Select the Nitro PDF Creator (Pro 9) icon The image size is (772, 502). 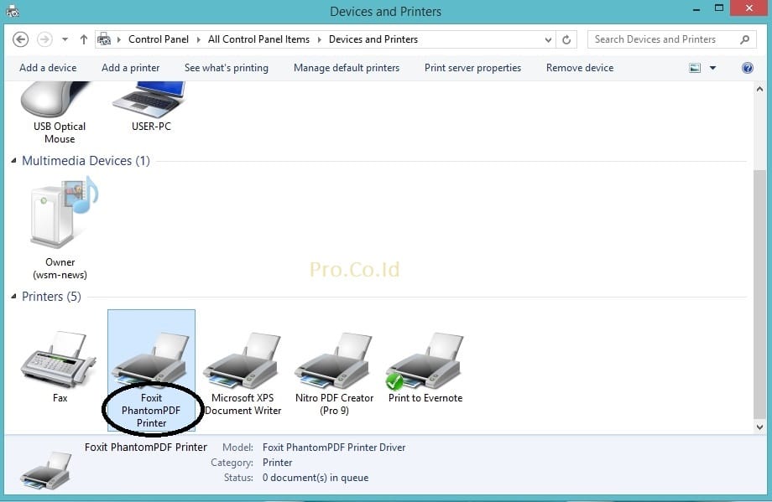(334, 360)
